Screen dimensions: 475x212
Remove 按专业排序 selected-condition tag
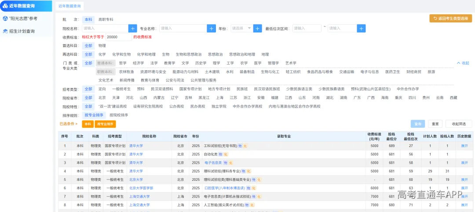pos(105,124)
